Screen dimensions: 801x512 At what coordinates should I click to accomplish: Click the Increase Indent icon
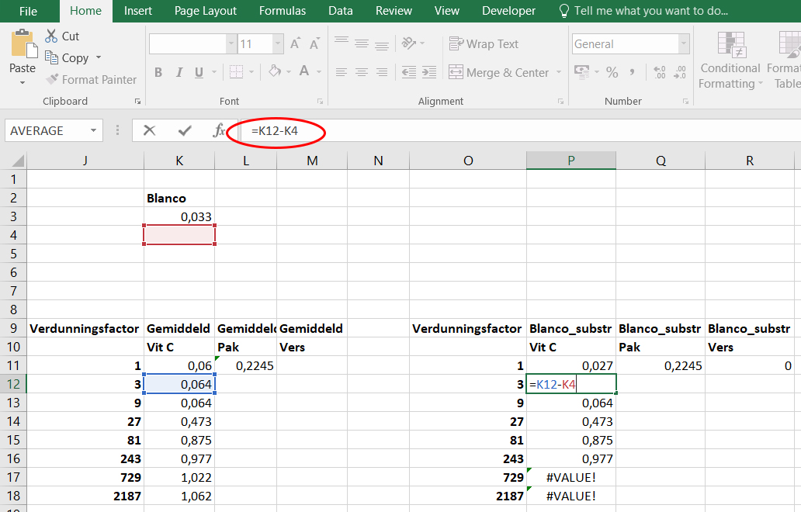coord(428,72)
